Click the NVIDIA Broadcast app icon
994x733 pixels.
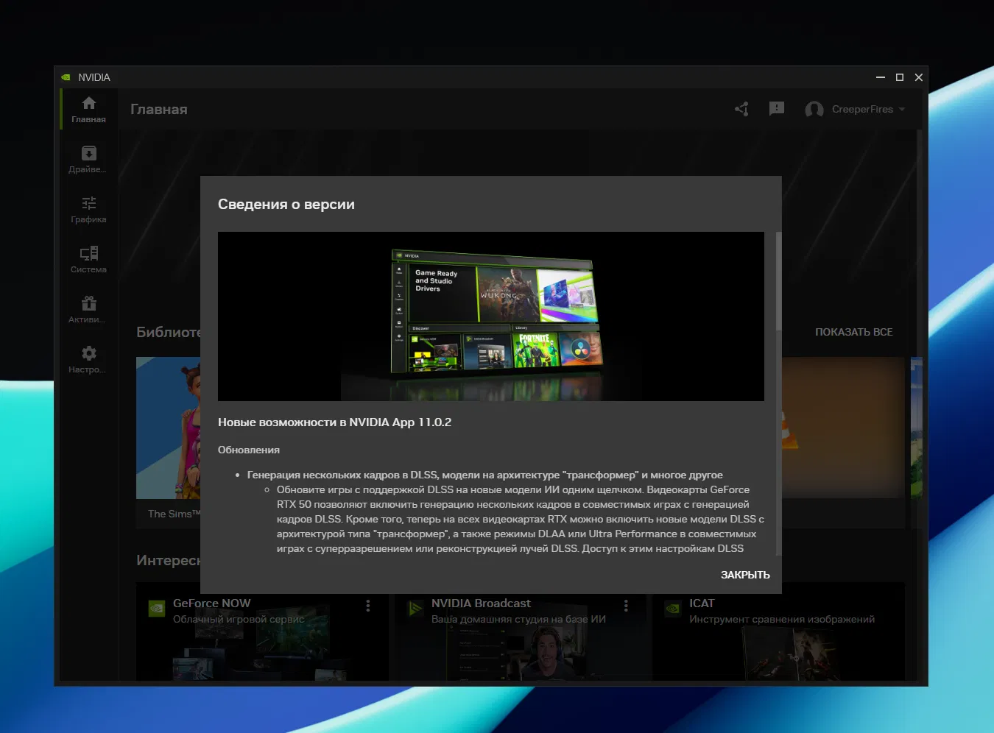(415, 609)
